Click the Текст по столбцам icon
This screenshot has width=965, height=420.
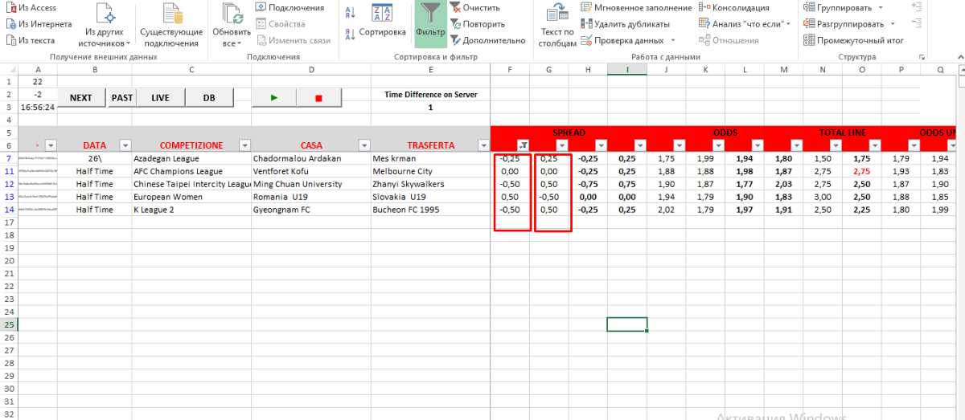tap(557, 22)
